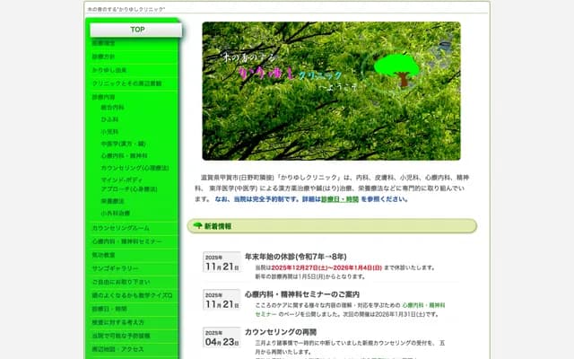Open ご自由にお取り下さい in the sidebar
This screenshot has width=574, height=359.
(x=121, y=282)
